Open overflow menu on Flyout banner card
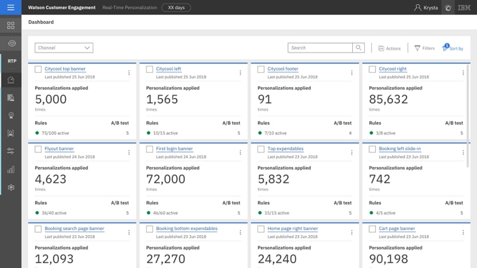Image resolution: width=477 pixels, height=268 pixels. coord(129,152)
